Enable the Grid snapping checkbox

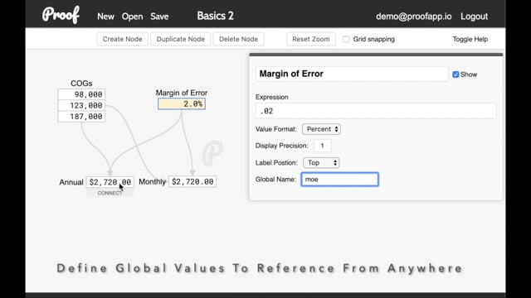(x=346, y=39)
